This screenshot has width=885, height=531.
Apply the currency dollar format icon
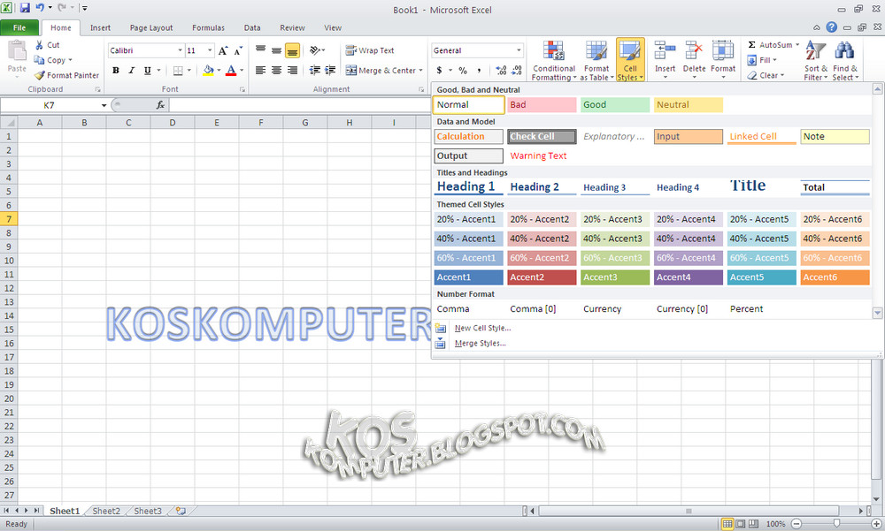click(439, 71)
